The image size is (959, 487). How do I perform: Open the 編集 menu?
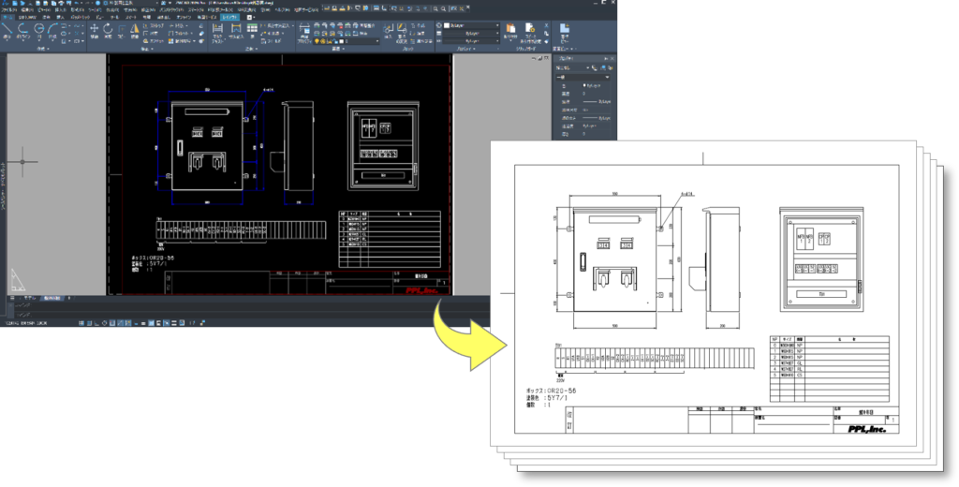click(27, 9)
